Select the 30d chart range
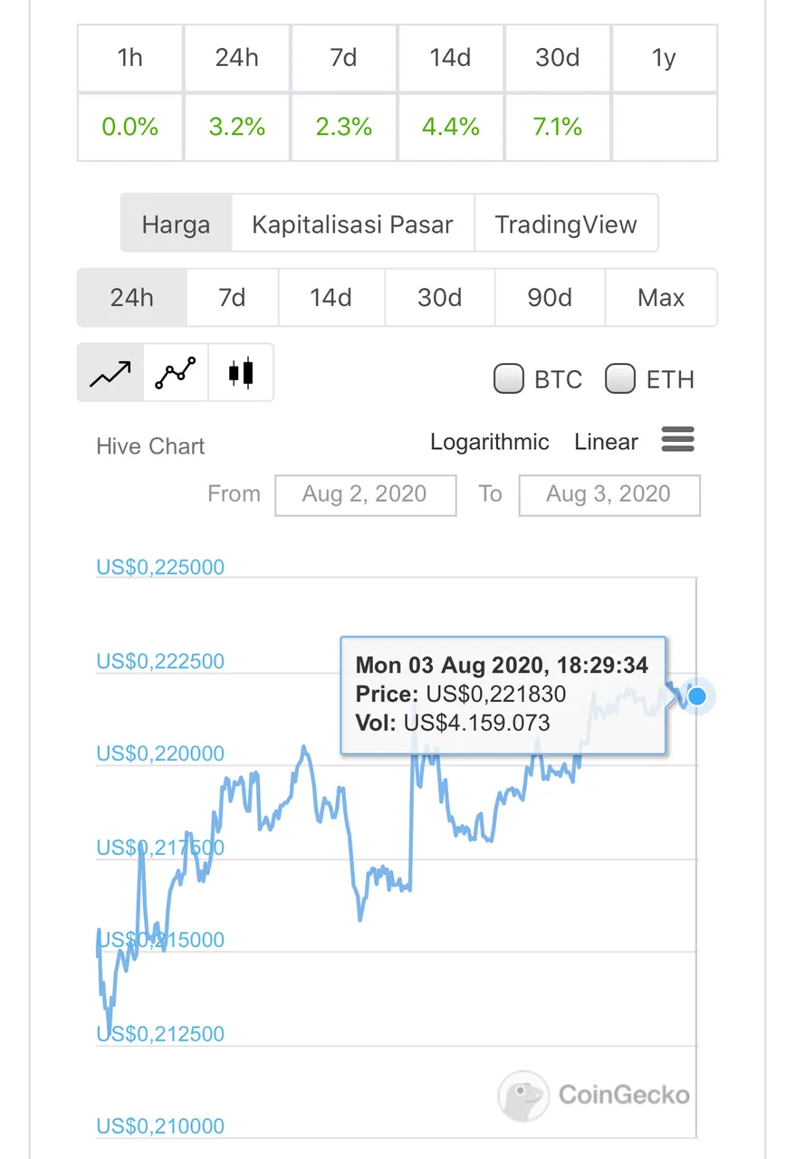Viewport: 795px width, 1159px height. coord(440,297)
